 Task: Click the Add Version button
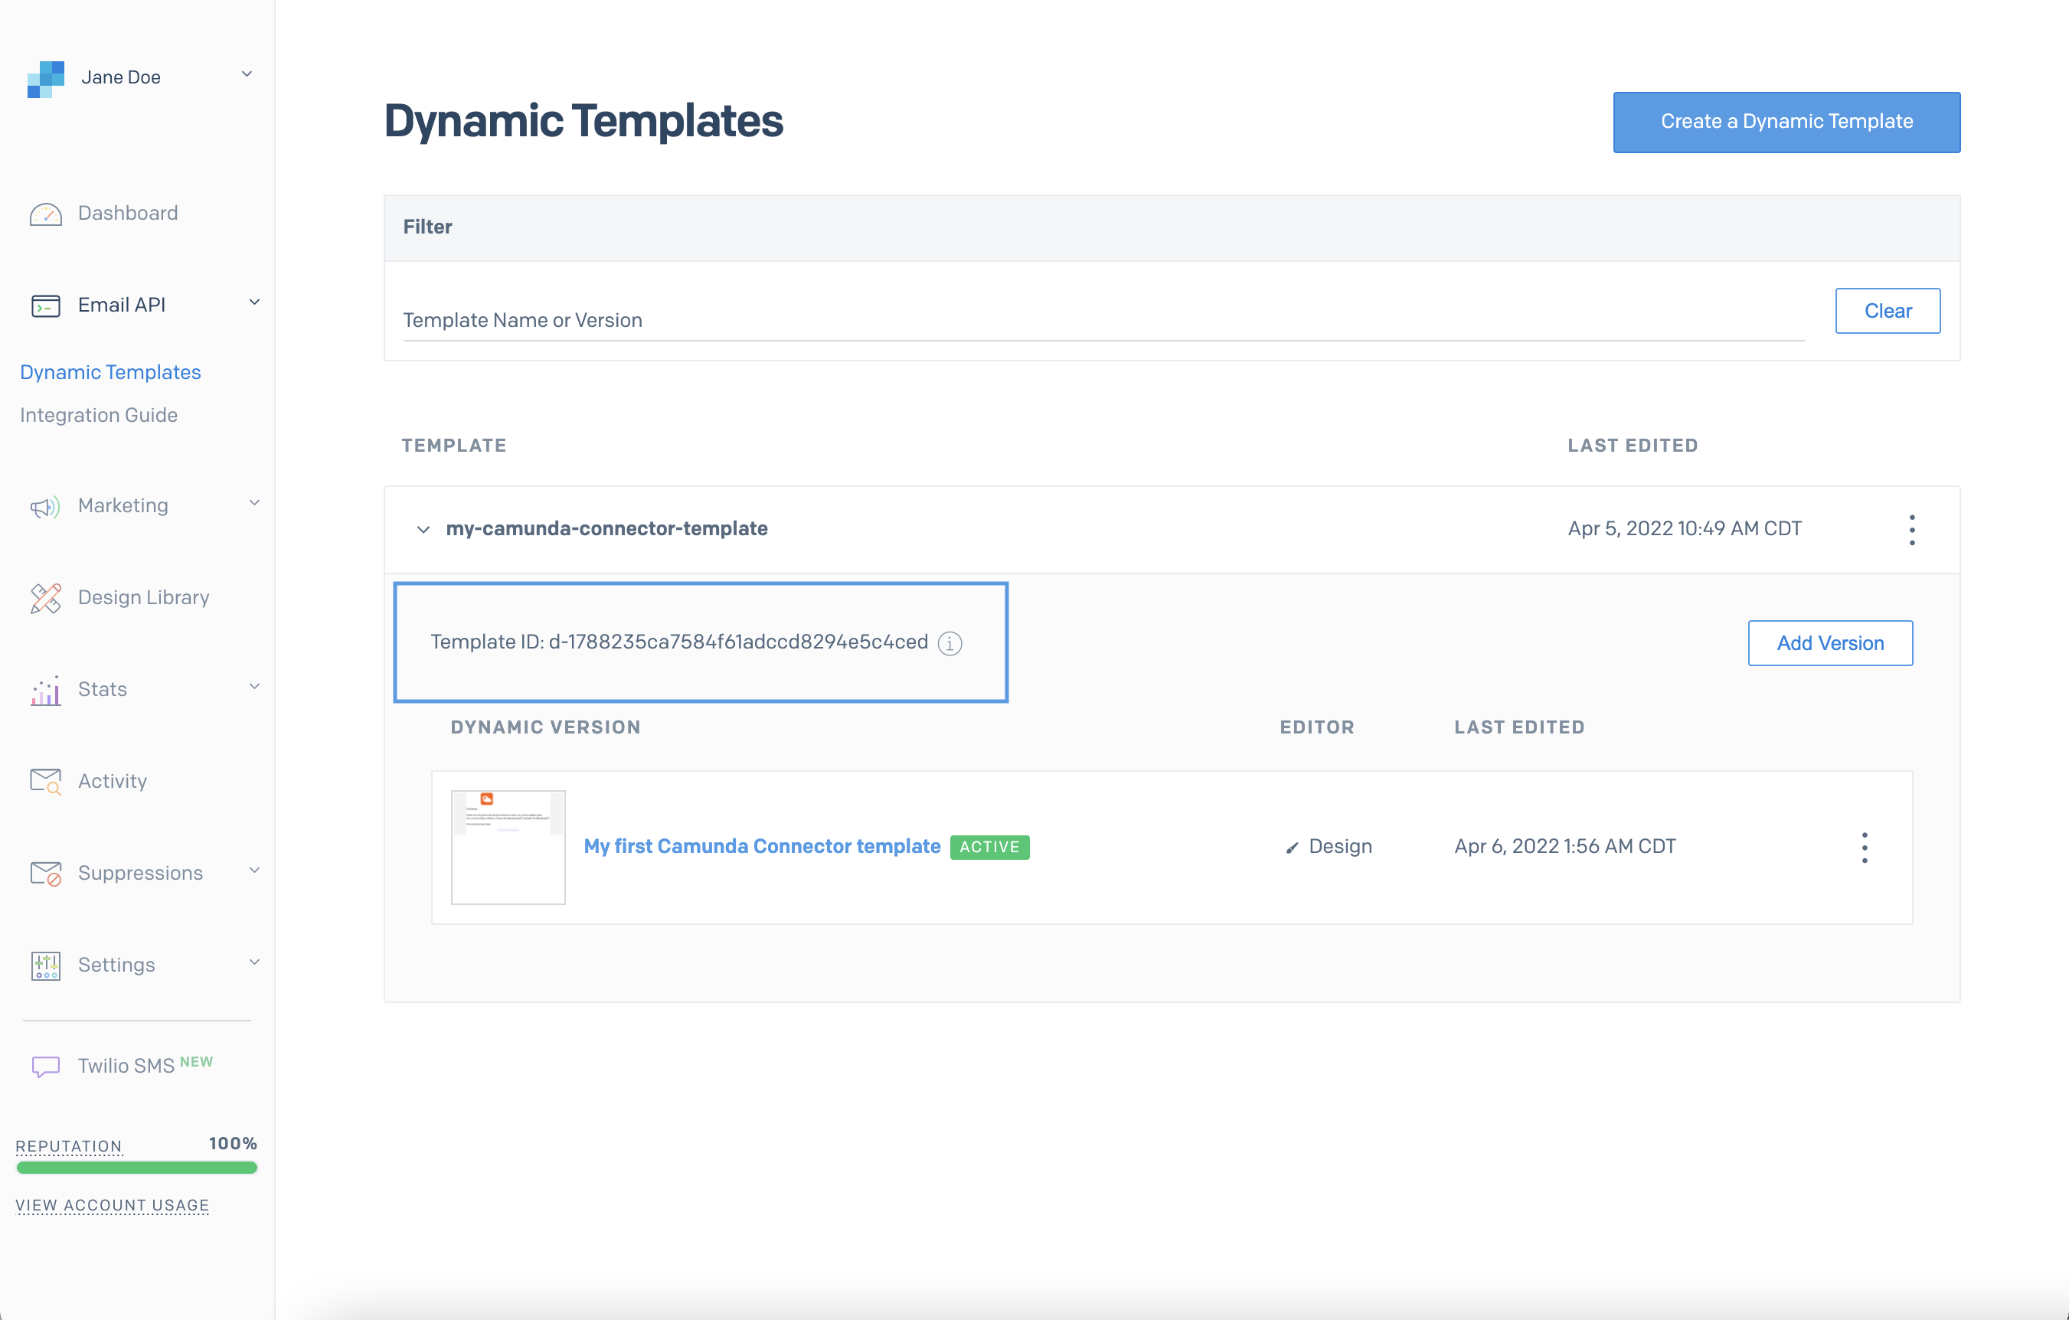1830,643
